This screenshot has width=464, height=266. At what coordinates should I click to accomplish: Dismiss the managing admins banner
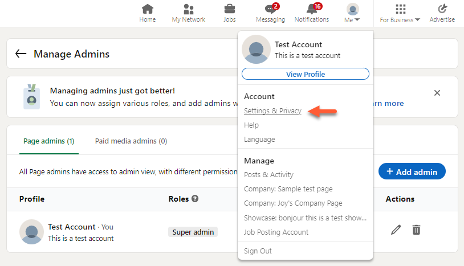click(437, 93)
